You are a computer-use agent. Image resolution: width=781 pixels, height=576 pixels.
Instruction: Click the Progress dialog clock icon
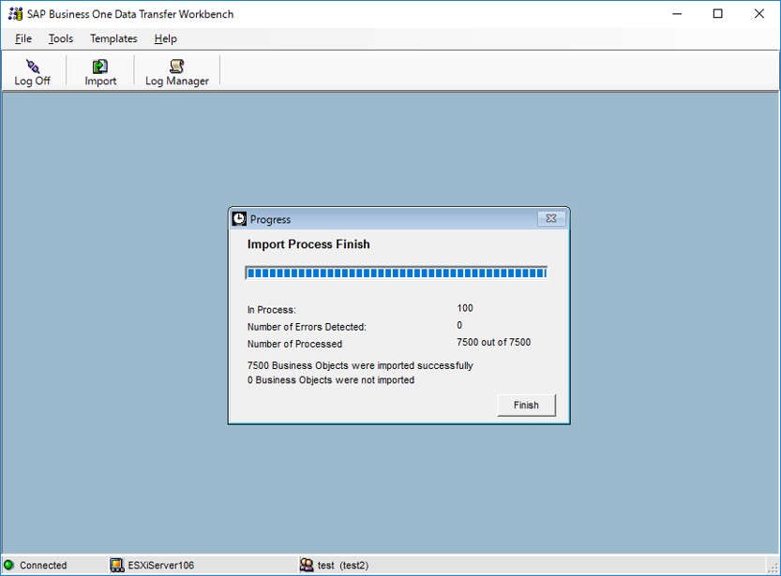pos(240,219)
